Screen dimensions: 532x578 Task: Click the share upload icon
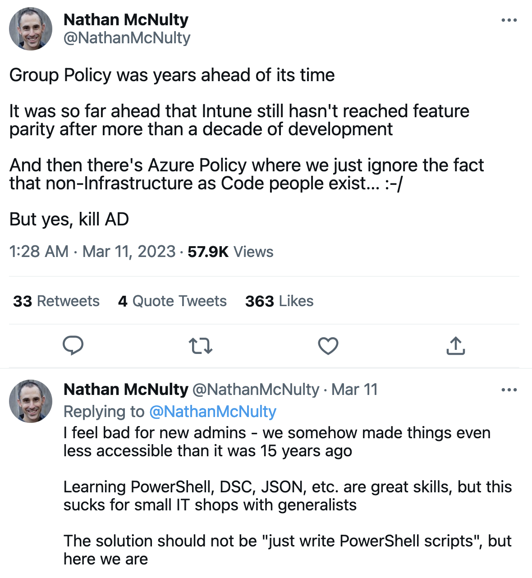pyautogui.click(x=455, y=346)
